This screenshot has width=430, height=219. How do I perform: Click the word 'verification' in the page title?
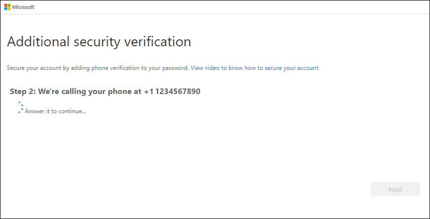pyautogui.click(x=158, y=42)
